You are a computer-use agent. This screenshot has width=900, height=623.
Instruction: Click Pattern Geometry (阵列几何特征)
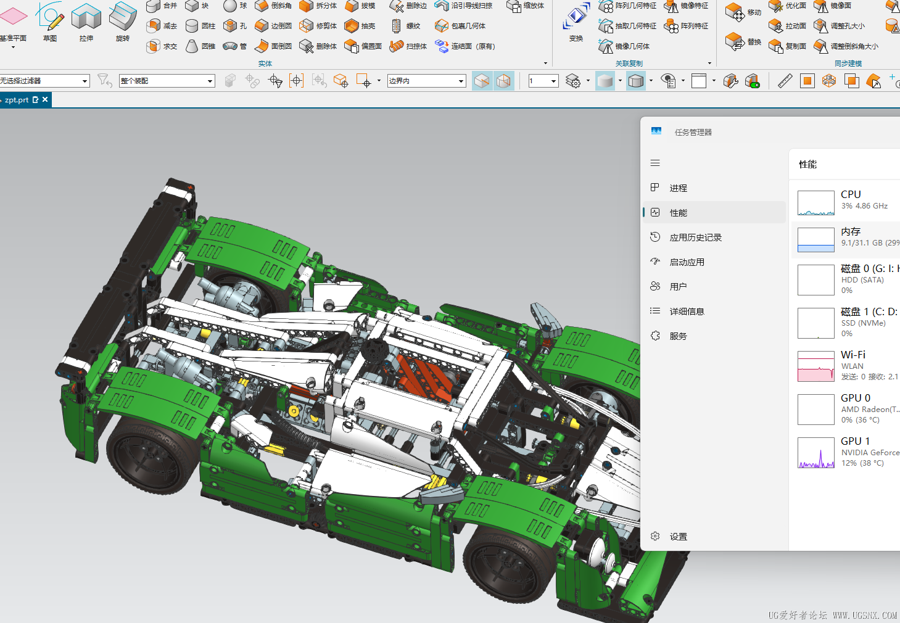pos(627,6)
